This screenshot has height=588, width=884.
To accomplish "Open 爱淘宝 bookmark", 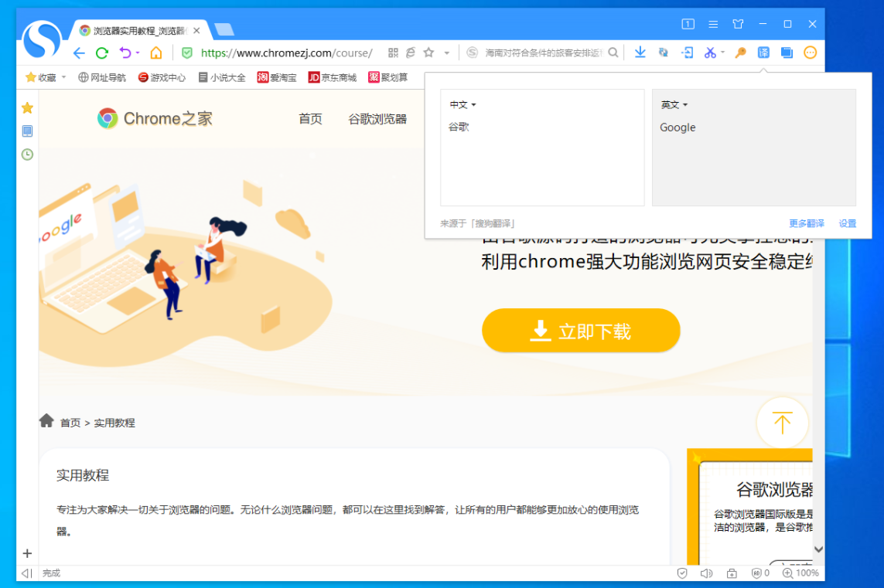I will tap(277, 77).
